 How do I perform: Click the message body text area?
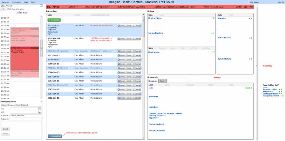coord(21,124)
